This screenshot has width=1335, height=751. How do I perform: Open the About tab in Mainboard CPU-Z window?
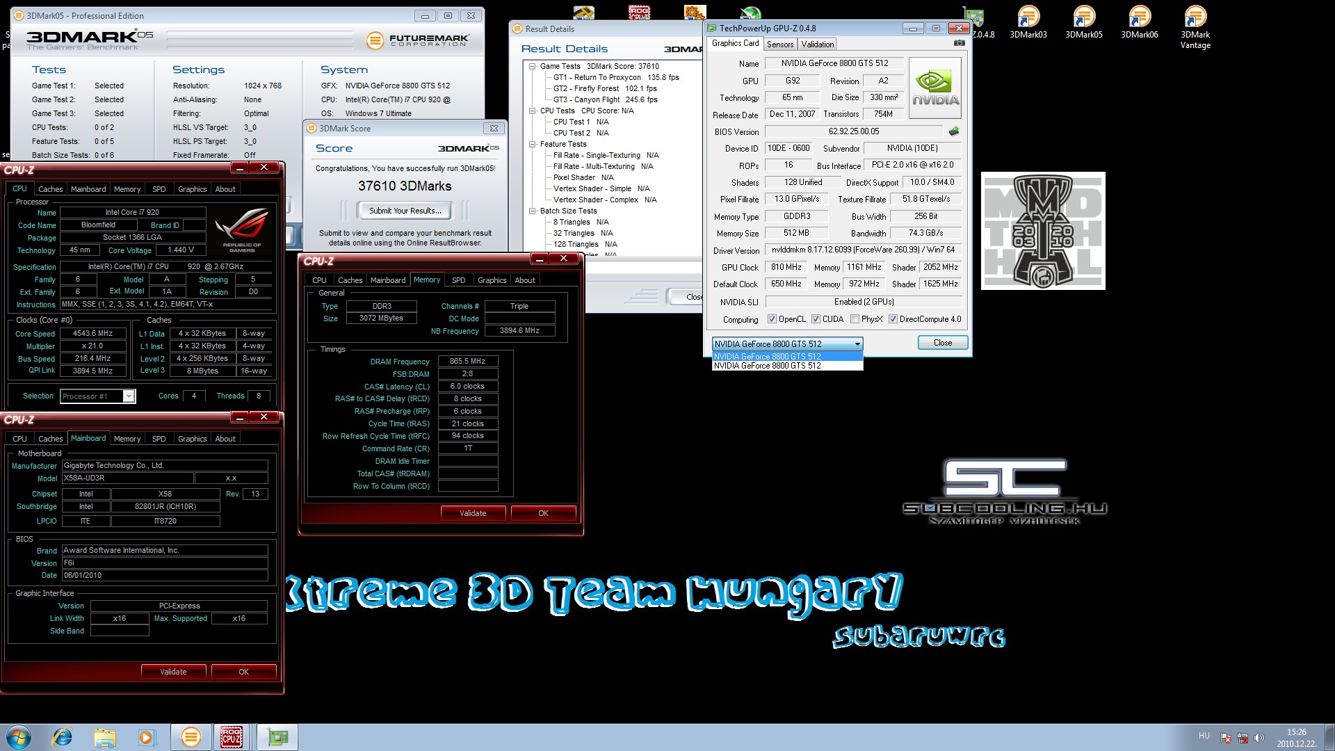pos(225,439)
